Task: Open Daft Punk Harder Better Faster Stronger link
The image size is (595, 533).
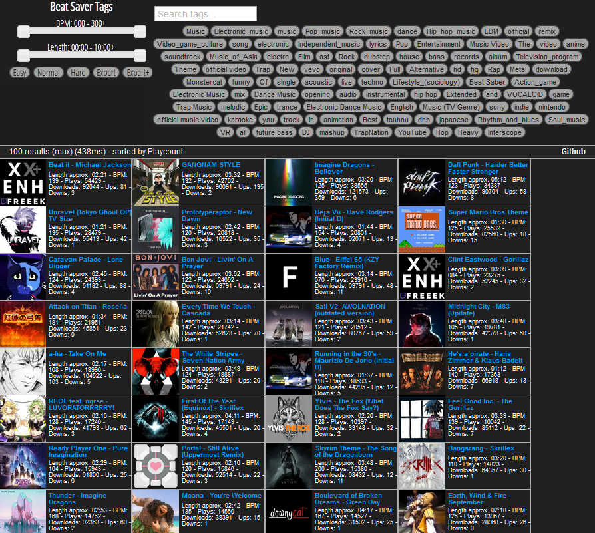Action: click(x=488, y=168)
